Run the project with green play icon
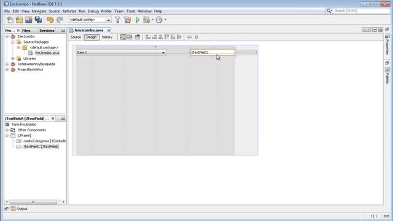 click(138, 20)
